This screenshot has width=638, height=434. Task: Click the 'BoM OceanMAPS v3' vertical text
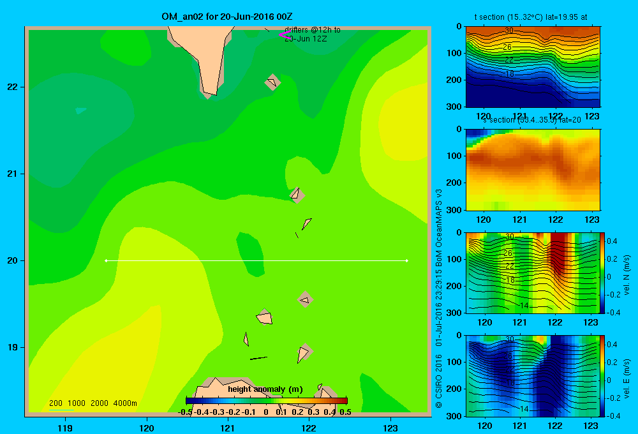(x=439, y=228)
